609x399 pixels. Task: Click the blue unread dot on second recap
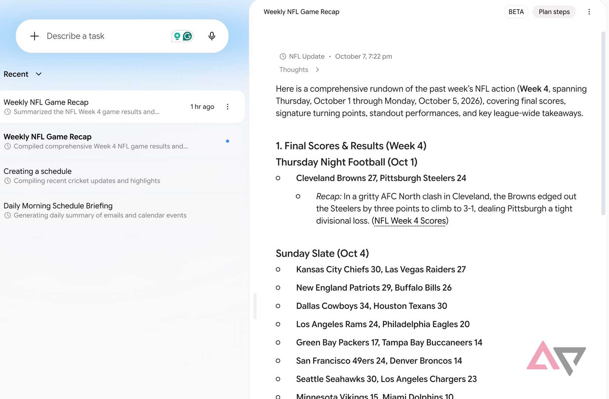[227, 141]
